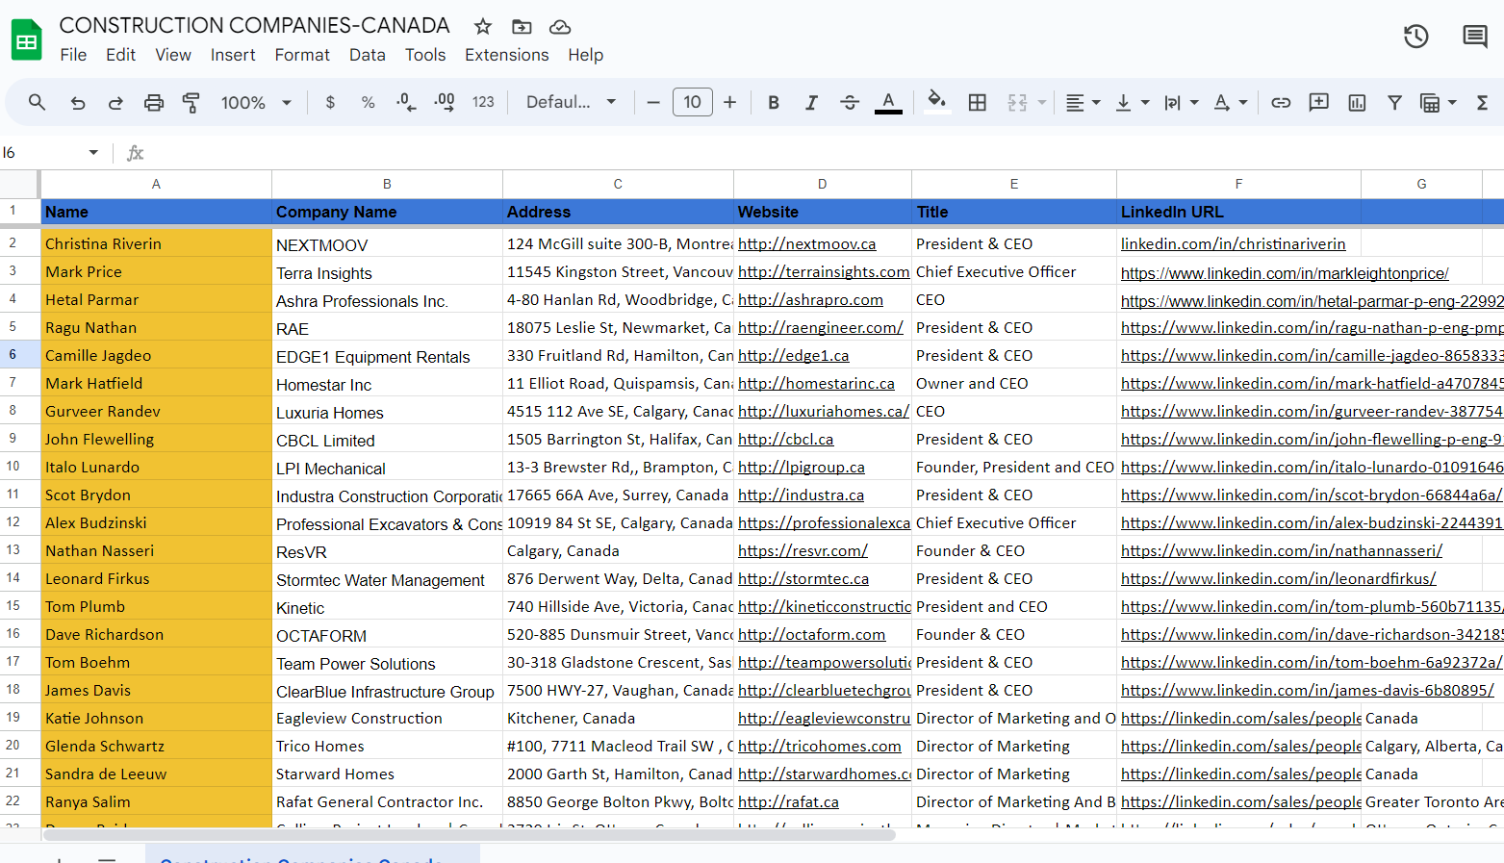Open the View menu
This screenshot has height=863, width=1504.
pyautogui.click(x=173, y=55)
